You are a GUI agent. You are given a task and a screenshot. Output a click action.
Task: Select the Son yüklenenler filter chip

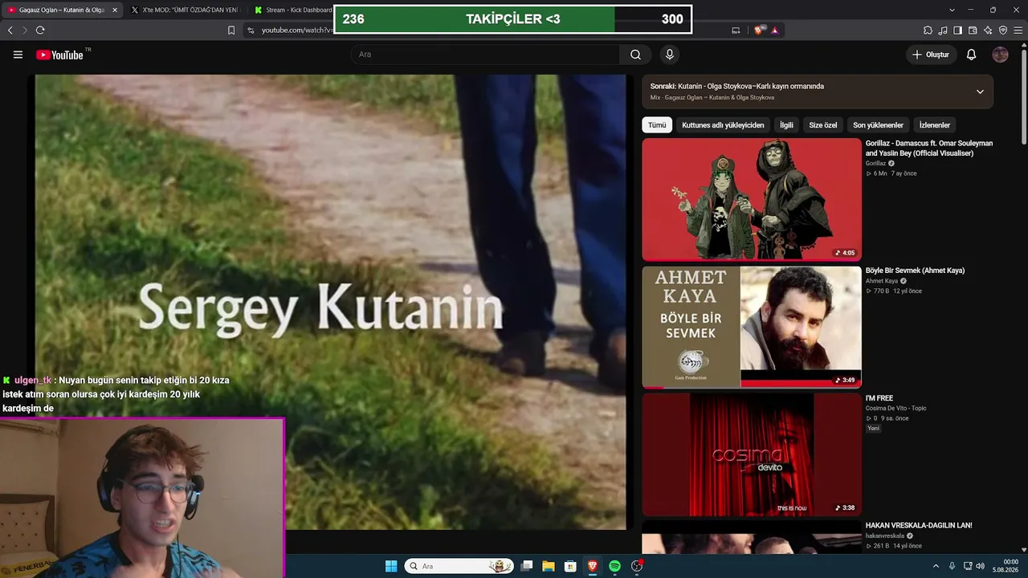pos(878,125)
